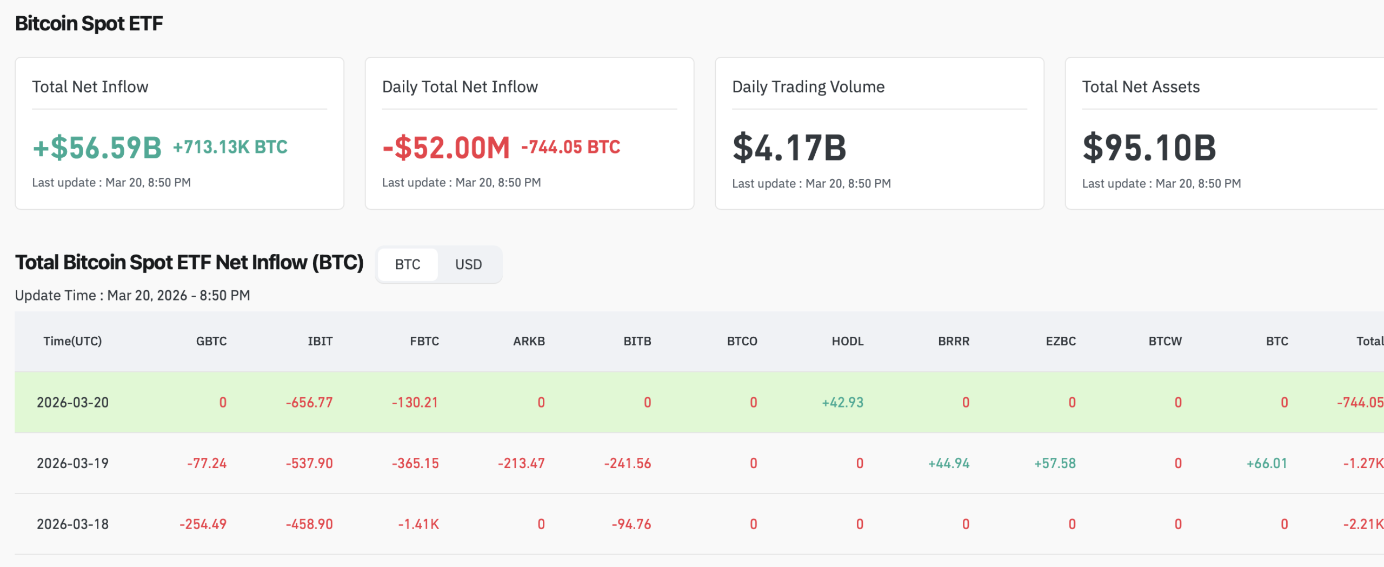
Task: Open the Daily Total Net Inflow card
Action: click(530, 132)
